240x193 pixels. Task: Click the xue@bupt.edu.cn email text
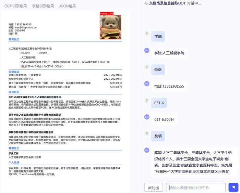click(26, 27)
